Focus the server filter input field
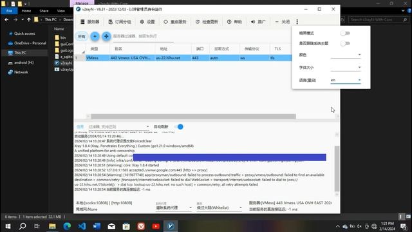The image size is (412, 232). tap(143, 36)
